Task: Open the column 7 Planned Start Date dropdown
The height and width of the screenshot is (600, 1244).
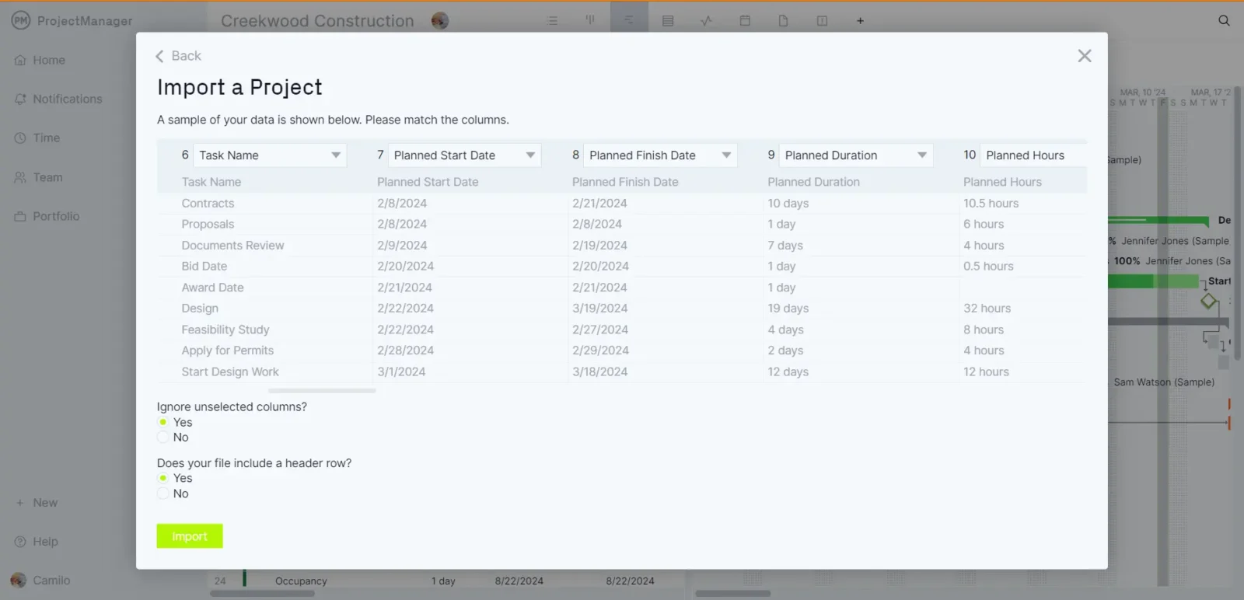Action: (x=464, y=155)
